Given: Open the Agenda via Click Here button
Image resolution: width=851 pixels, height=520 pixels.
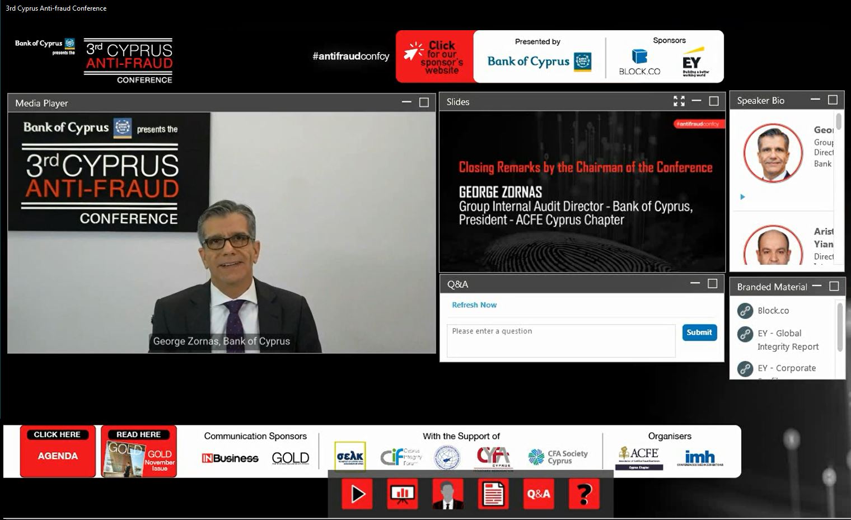Looking at the screenshot, I should click(x=58, y=451).
